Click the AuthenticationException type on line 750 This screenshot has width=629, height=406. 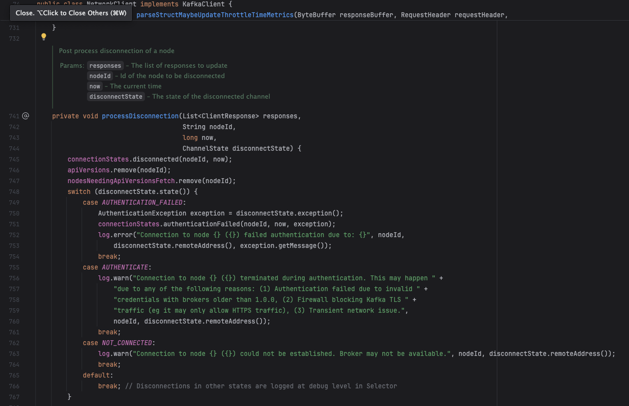click(x=142, y=213)
